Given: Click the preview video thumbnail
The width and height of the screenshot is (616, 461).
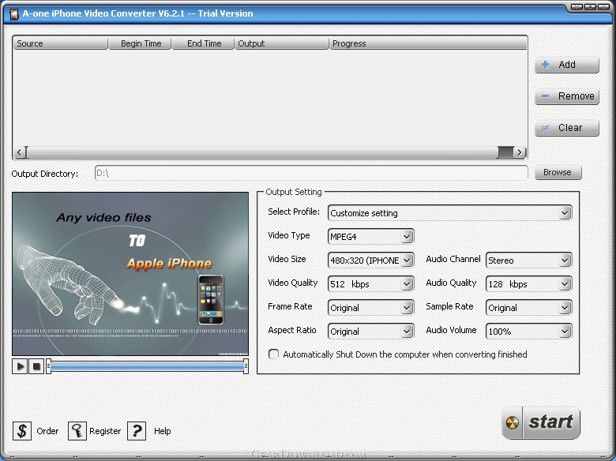Looking at the screenshot, I should [130, 274].
